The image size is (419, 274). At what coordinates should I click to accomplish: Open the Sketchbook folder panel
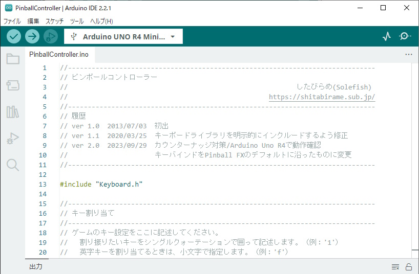(x=13, y=59)
